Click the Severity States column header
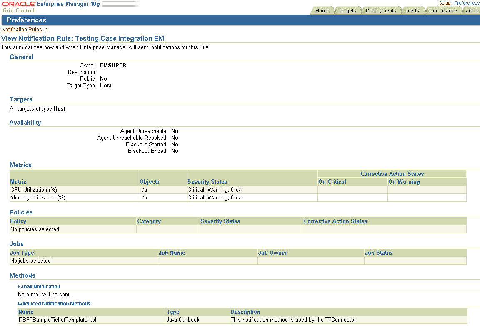 pos(207,182)
